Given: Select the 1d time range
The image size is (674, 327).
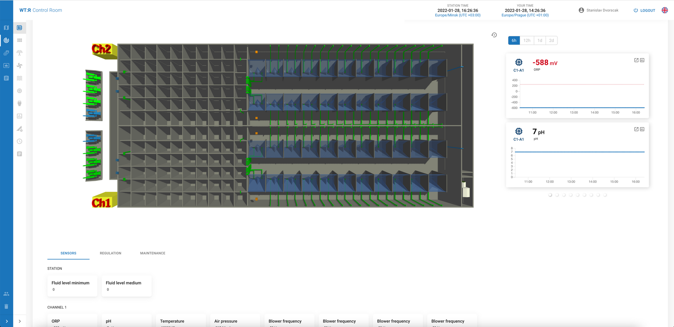Looking at the screenshot, I should (540, 40).
